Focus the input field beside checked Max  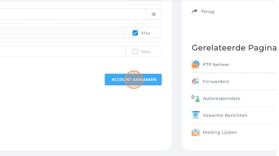point(63,33)
